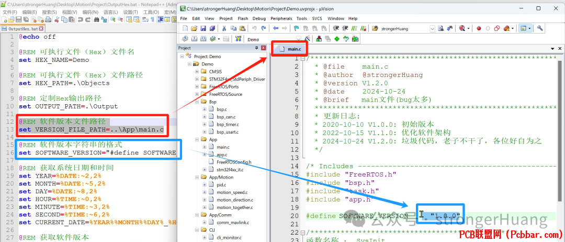Viewport: 565px width, 242px height.
Task: Cut selection using µVision scissors icon
Action: coord(224,28)
